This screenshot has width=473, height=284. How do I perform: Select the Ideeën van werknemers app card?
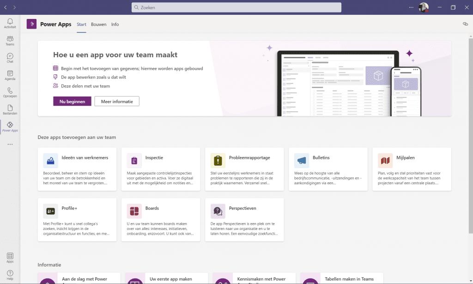pos(77,169)
